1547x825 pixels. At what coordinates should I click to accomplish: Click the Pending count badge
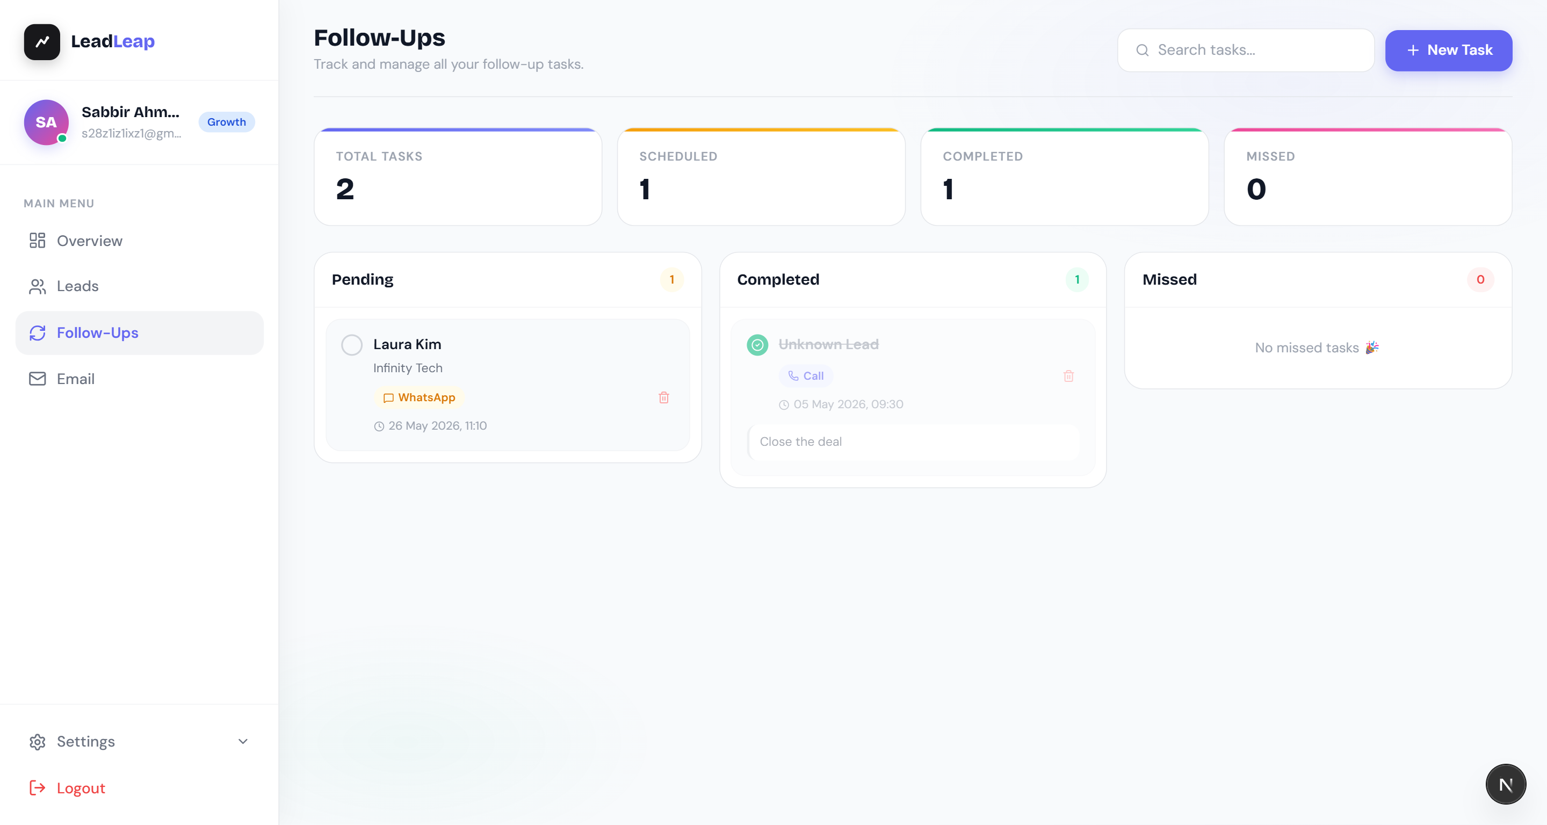pos(671,280)
